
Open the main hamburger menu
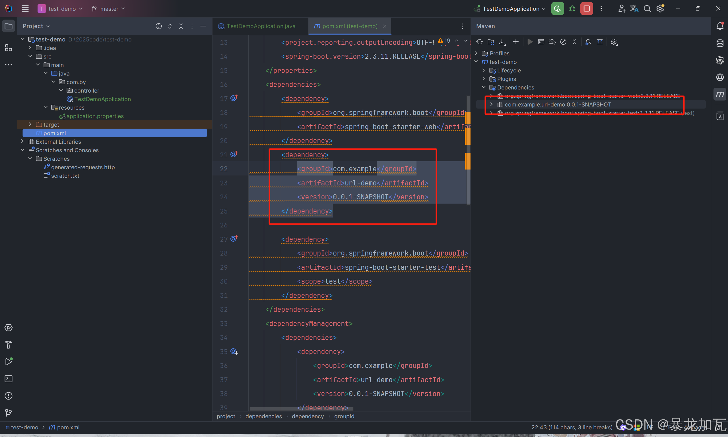pos(25,9)
